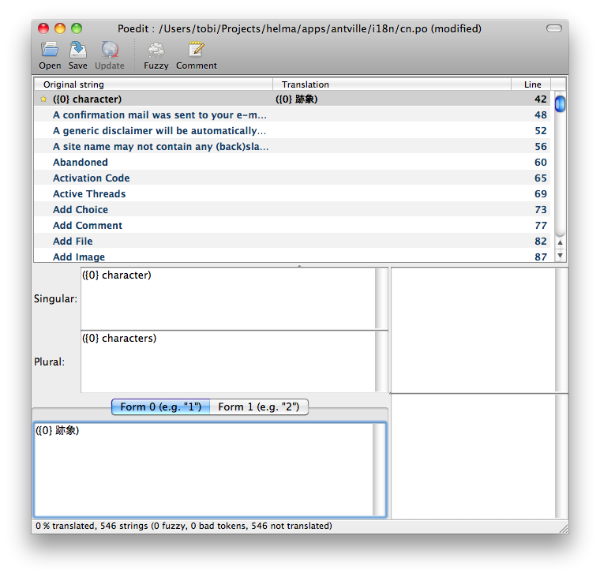The width and height of the screenshot is (600, 577).
Task: Click the Open catalog toolbar icon
Action: coord(50,51)
